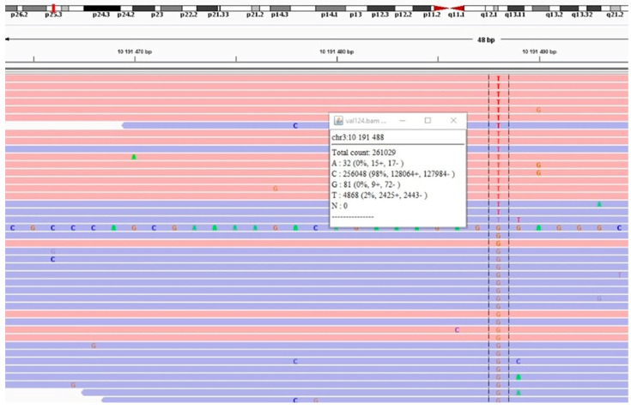Image resolution: width=631 pixels, height=409 pixels.
Task: Click the 48 bp span label
Action: [486, 39]
